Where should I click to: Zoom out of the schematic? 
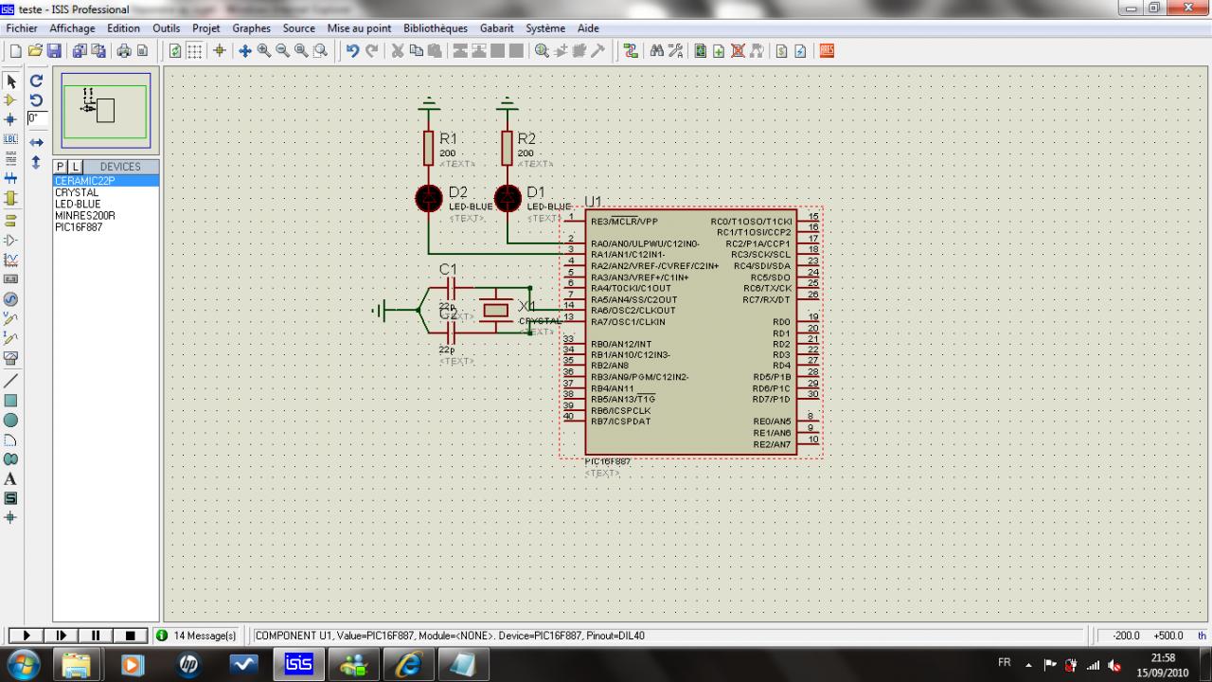(283, 50)
